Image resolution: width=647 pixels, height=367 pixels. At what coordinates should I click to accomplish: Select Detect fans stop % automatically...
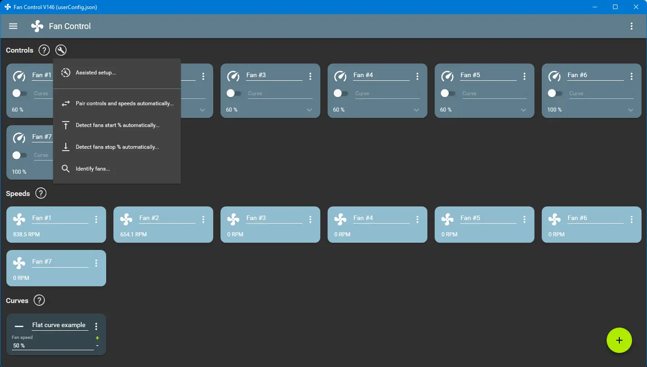coord(117,147)
